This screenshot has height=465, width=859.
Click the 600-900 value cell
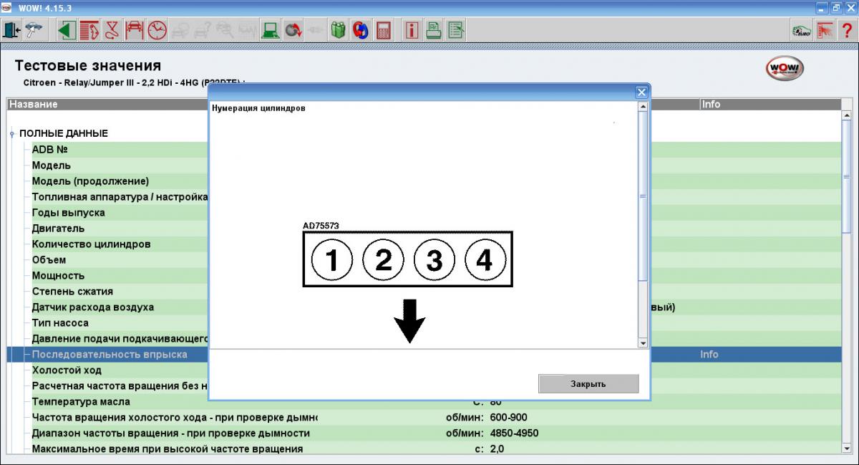[508, 418]
